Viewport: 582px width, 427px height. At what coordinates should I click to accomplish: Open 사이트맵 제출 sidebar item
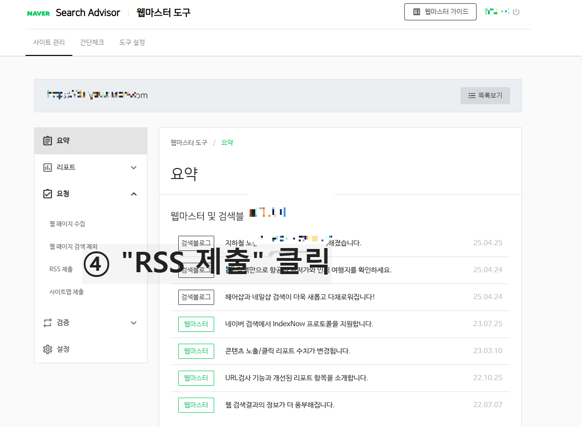[67, 292]
